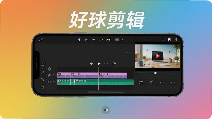Open the three dots between play and export
The height and width of the screenshot is (119, 212).
[x=106, y=64]
